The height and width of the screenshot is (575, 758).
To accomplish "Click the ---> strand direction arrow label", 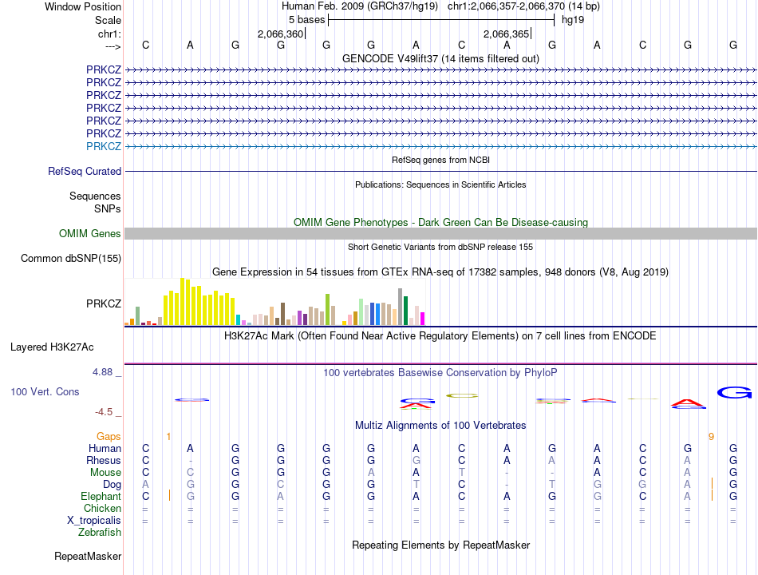I will click(113, 46).
